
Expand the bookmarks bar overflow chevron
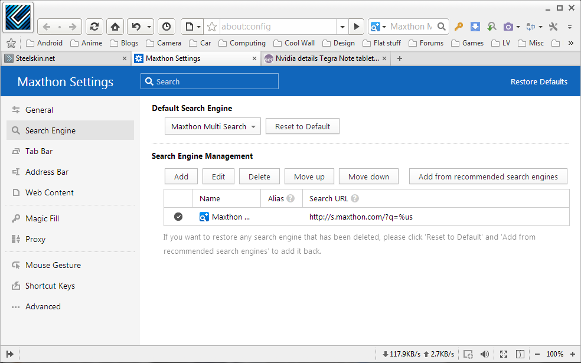click(570, 43)
